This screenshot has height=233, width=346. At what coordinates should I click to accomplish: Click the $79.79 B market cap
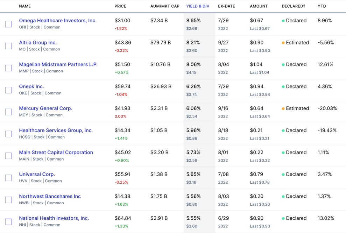(x=161, y=43)
